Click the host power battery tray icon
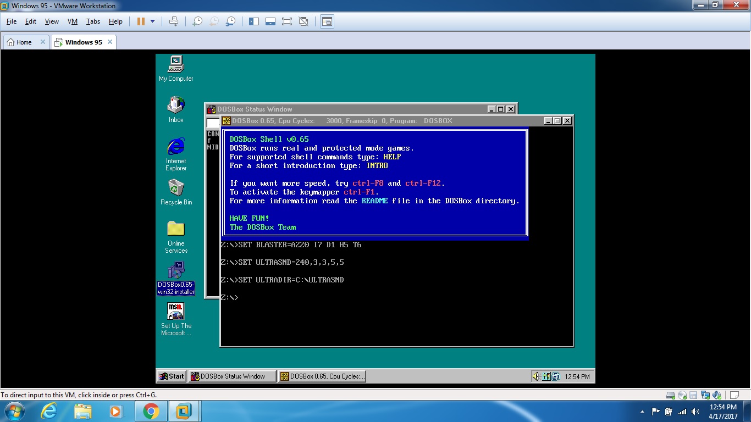 tap(669, 412)
